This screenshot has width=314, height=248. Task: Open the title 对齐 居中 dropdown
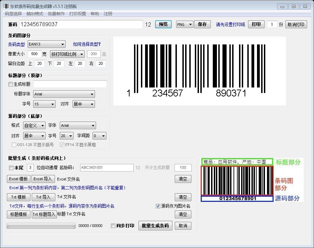click(84, 104)
